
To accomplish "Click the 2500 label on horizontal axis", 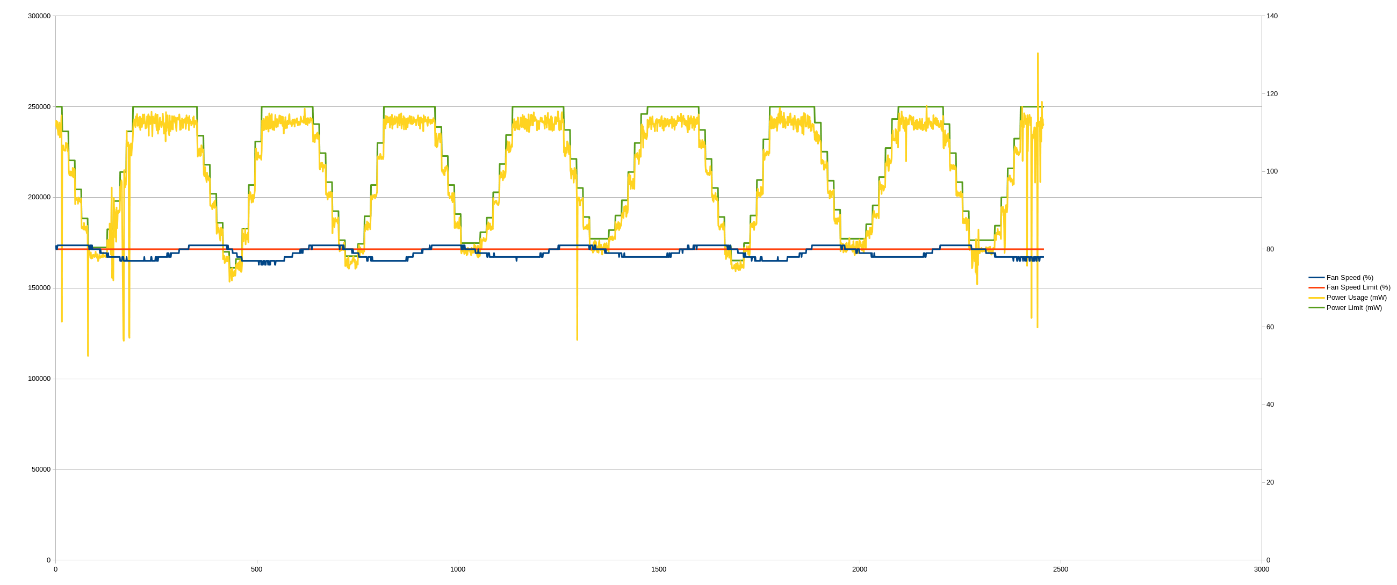I will 1060,569.
